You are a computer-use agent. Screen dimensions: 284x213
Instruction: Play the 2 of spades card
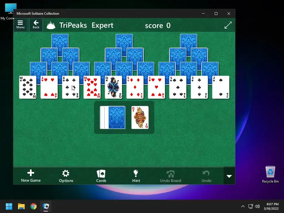click(x=220, y=87)
